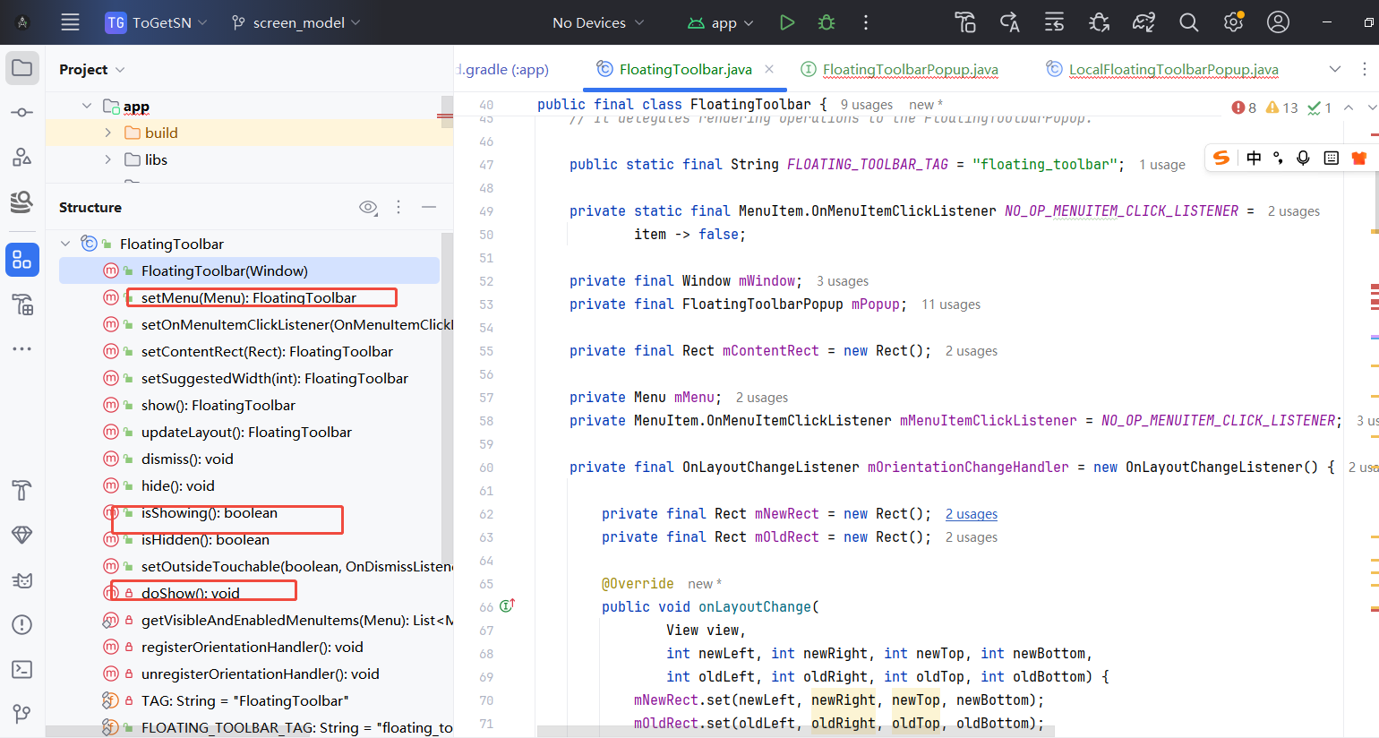Toggle Chinese input mode 中 button
The width and height of the screenshot is (1379, 738).
click(1254, 158)
